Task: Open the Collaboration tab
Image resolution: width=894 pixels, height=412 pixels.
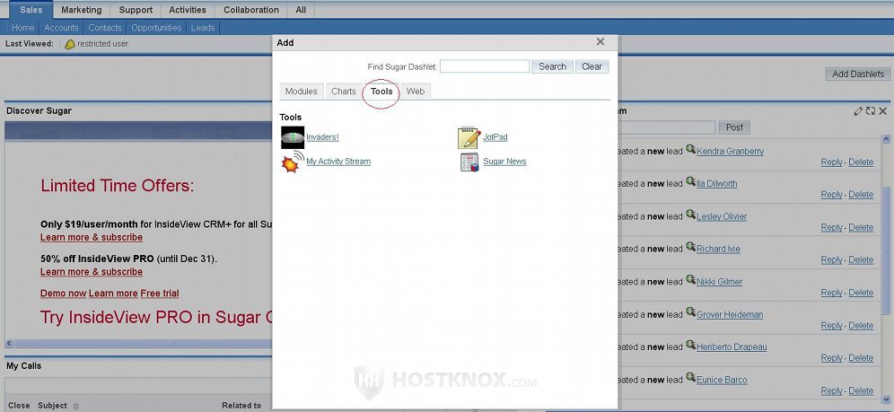Action: [x=251, y=10]
